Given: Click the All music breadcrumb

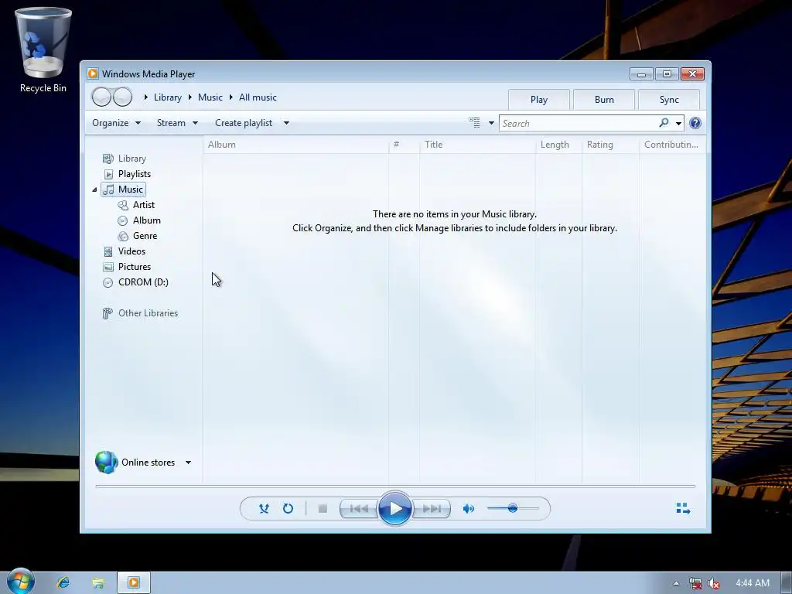Looking at the screenshot, I should pos(258,97).
